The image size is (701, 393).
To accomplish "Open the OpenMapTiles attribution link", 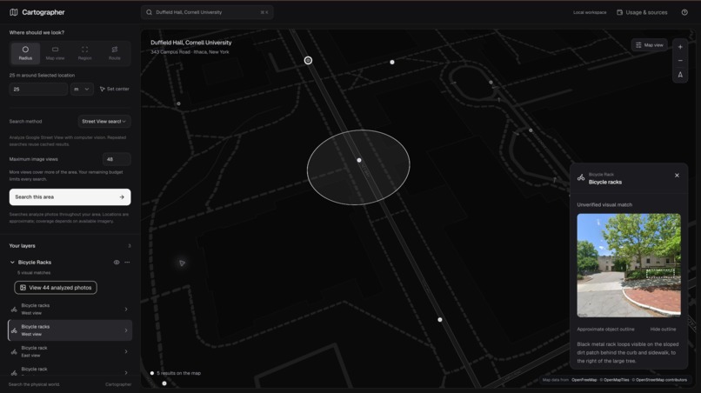I will tap(614, 380).
